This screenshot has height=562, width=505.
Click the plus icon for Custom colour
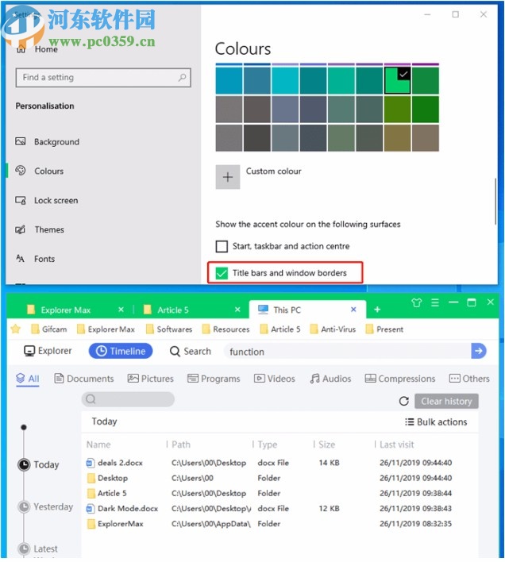[x=227, y=177]
